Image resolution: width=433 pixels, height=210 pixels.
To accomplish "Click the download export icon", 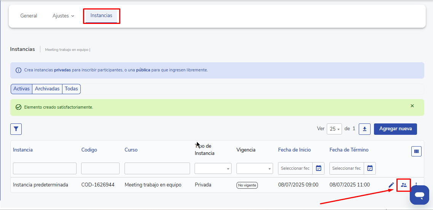I will coord(364,129).
